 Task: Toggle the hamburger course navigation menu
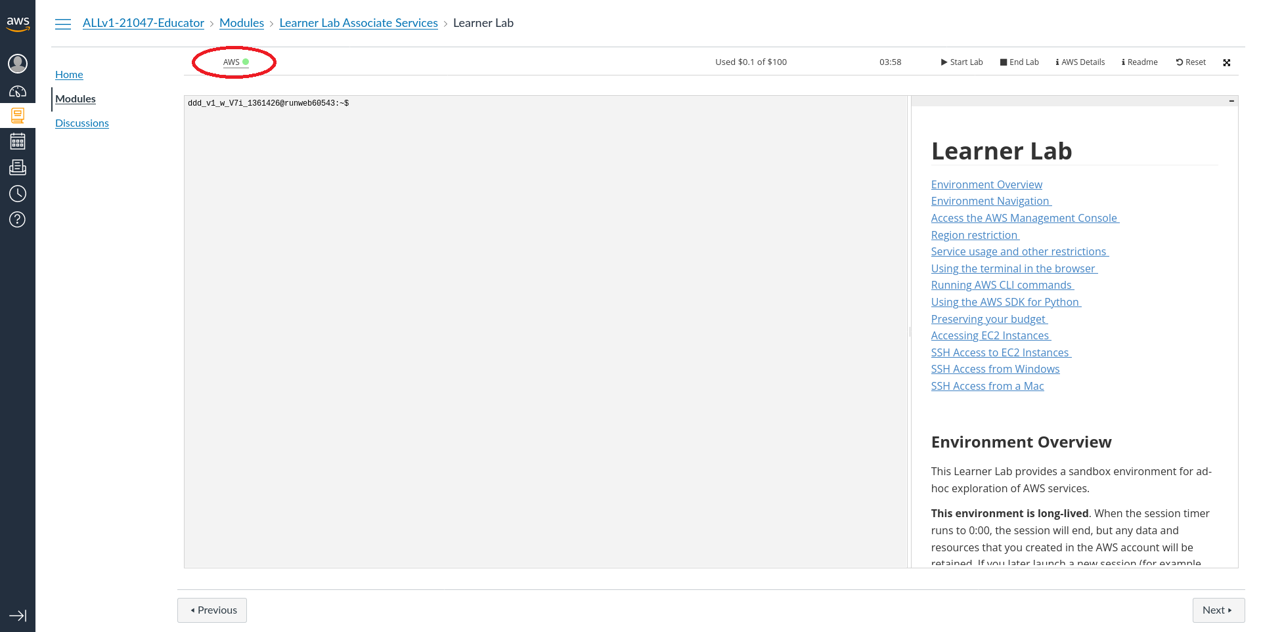[x=63, y=24]
